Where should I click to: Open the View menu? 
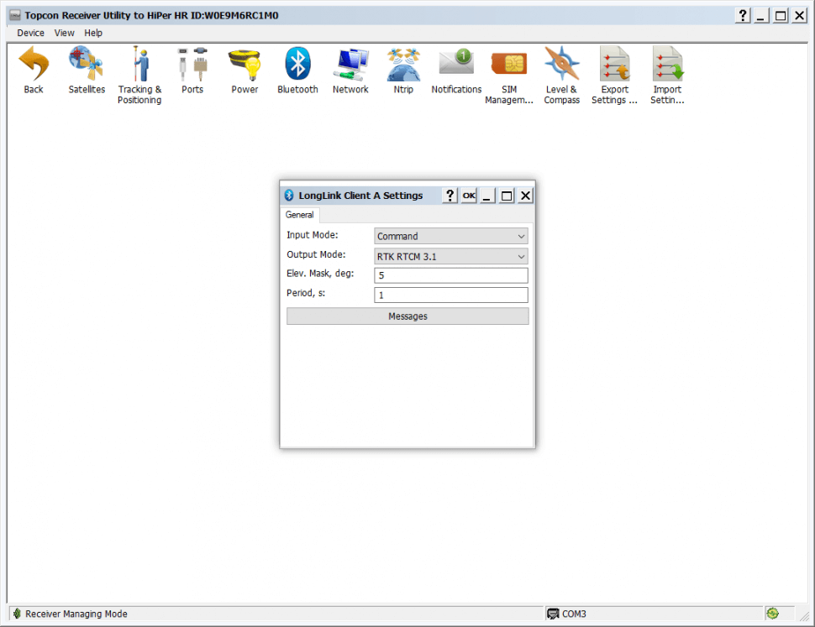pyautogui.click(x=65, y=33)
